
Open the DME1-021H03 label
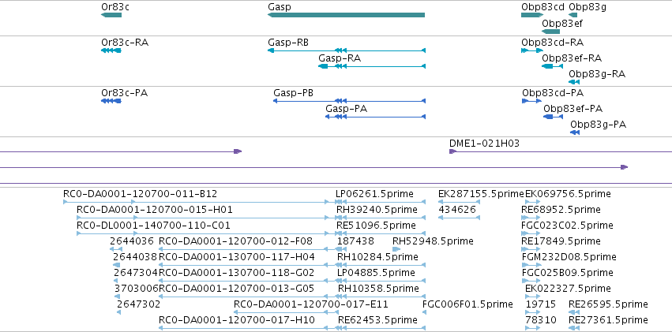click(x=484, y=144)
